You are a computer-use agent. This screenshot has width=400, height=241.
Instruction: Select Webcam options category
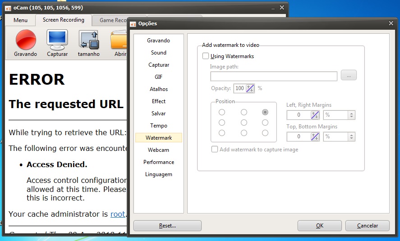[158, 150]
